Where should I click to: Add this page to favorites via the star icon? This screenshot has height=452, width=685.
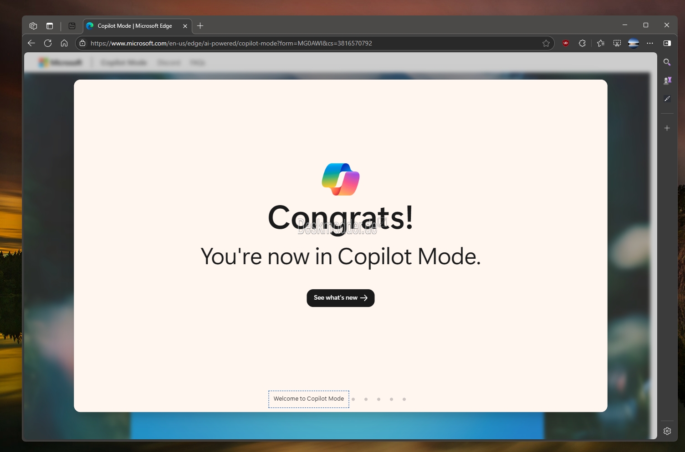click(x=546, y=43)
